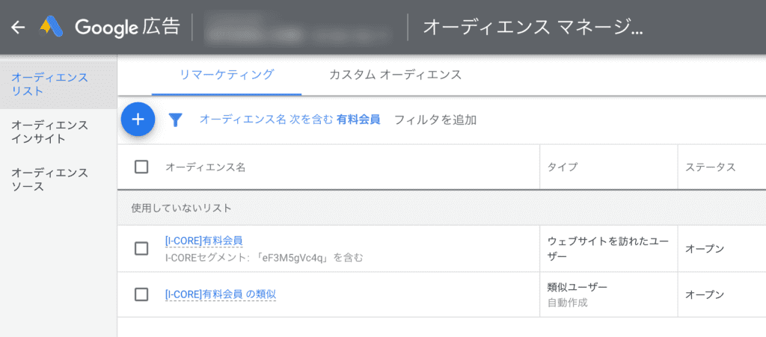Click the フィルタを追加 field
Image resolution: width=766 pixels, height=337 pixels.
[x=435, y=120]
